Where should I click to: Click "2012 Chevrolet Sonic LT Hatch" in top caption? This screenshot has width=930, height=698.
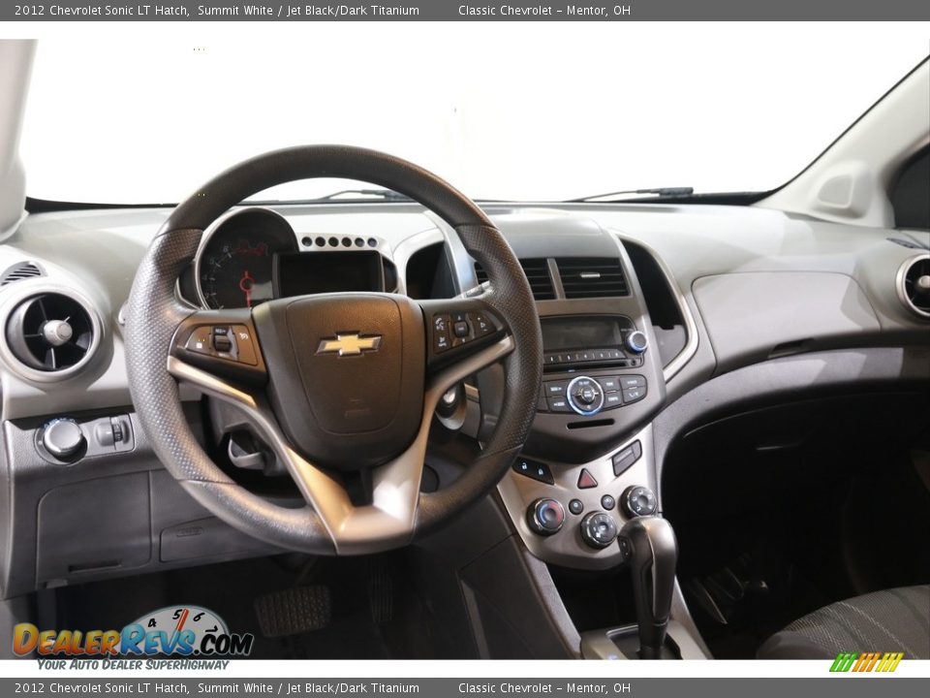tap(102, 10)
